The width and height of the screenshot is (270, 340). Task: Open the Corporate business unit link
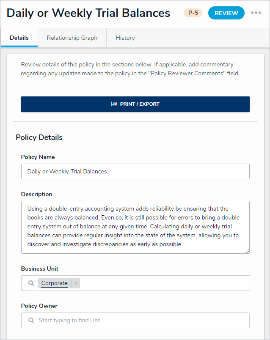coord(54,283)
